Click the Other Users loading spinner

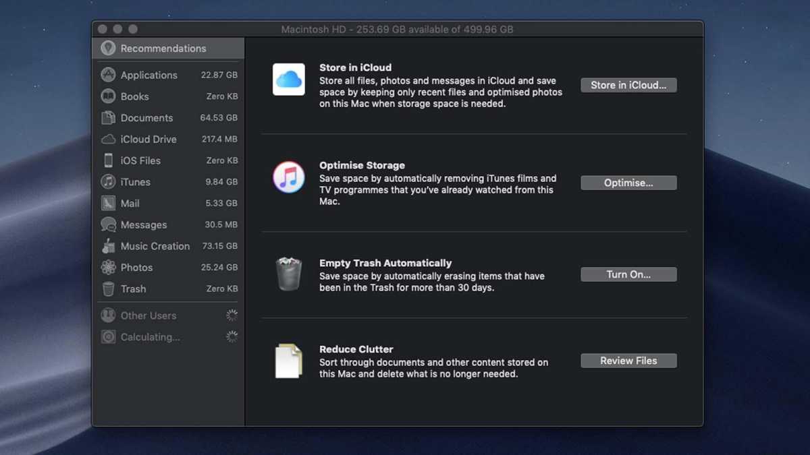pyautogui.click(x=232, y=315)
